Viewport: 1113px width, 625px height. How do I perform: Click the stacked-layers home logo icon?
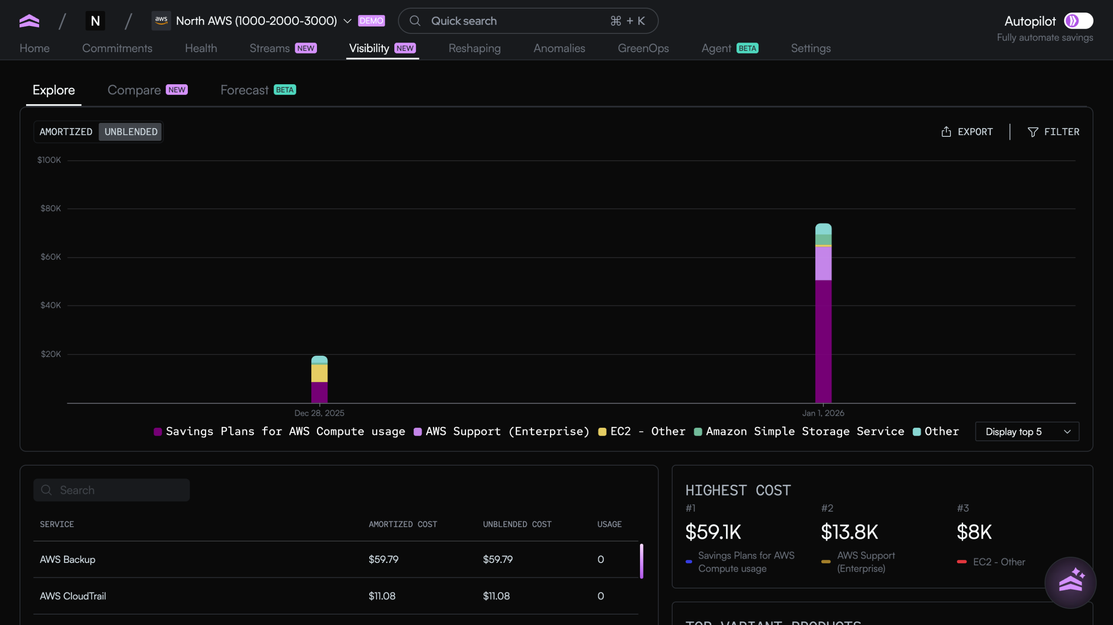[x=29, y=21]
